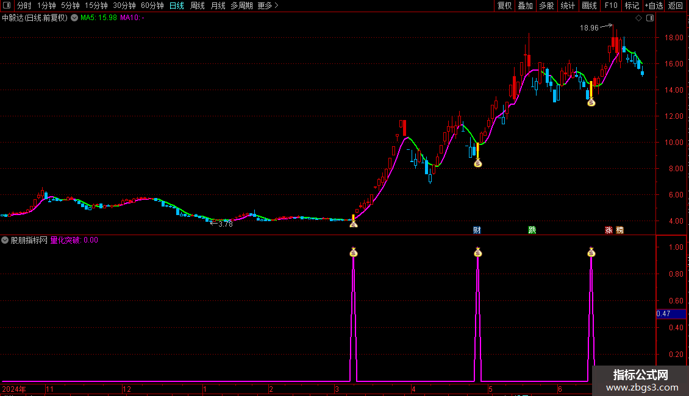This screenshot has width=689, height=396.
Task: Select the 30分钟 period tab
Action: [124, 5]
